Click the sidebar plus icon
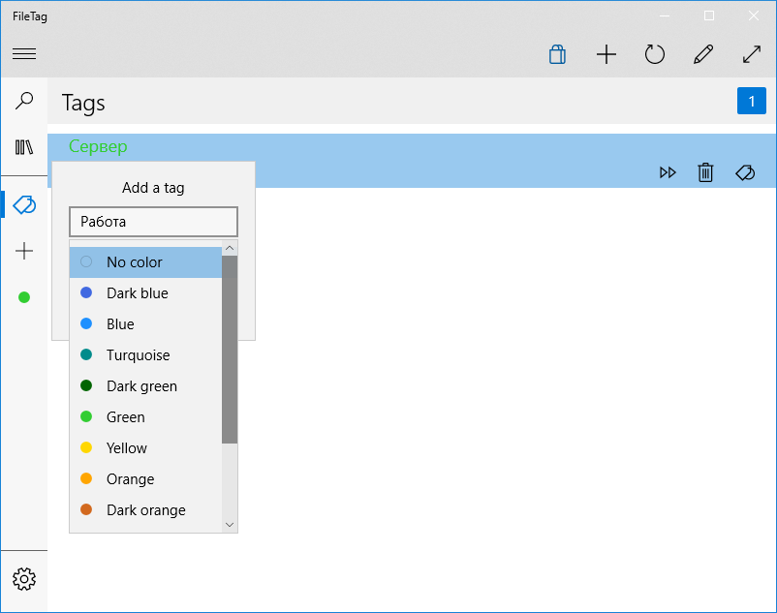This screenshot has width=777, height=613. tap(24, 251)
